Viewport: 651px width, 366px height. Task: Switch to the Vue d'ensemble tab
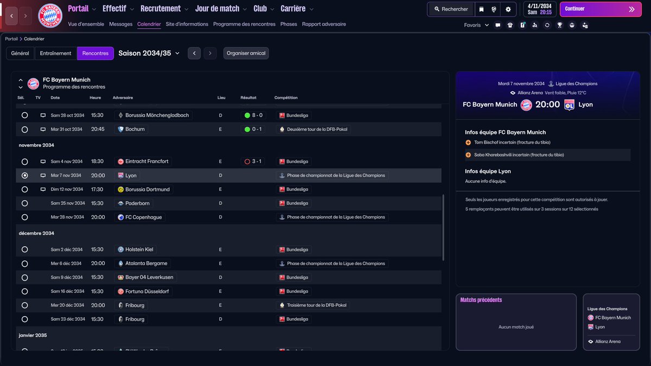click(87, 24)
